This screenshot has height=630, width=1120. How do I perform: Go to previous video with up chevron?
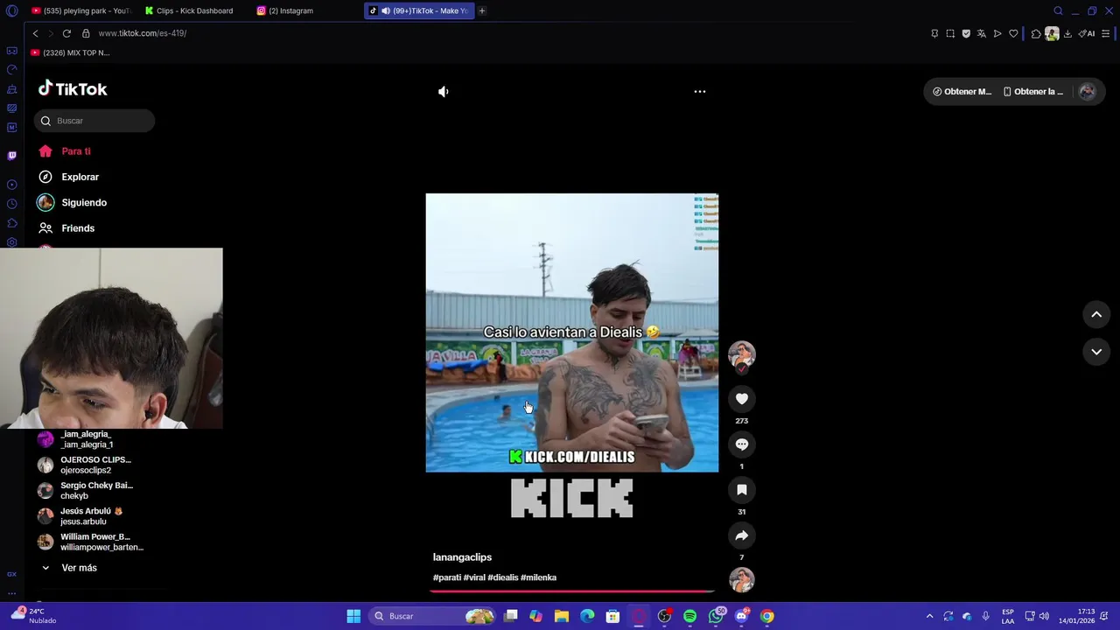point(1096,314)
